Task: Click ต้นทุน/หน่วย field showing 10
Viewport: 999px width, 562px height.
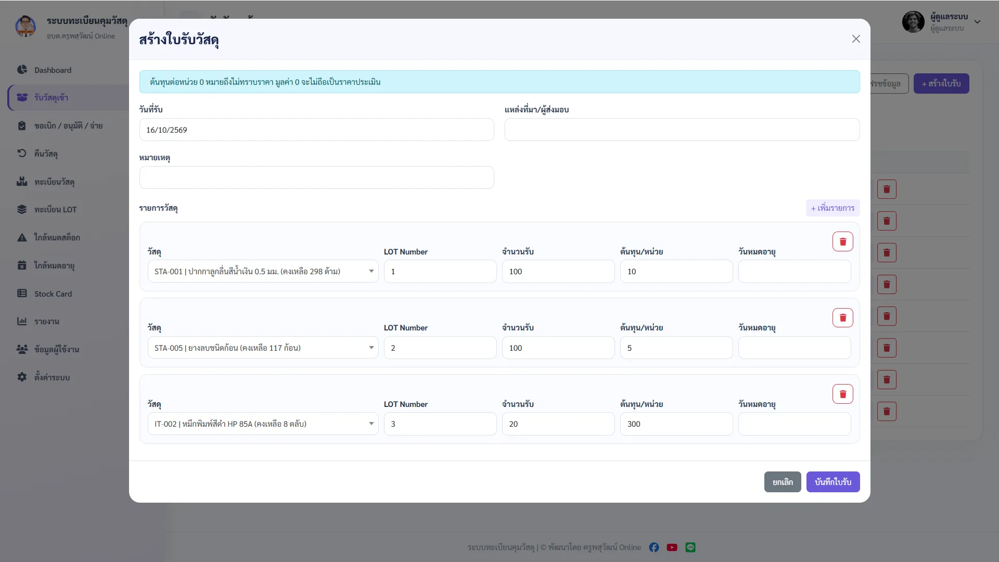Action: coord(676,272)
